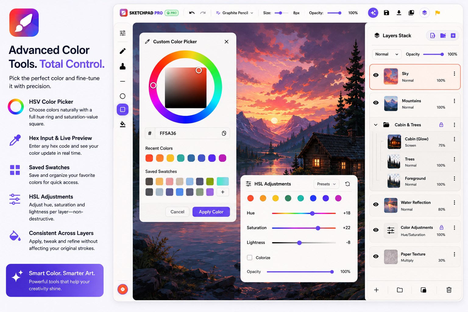Reset HSL adjustments with refresh icon
Screen dimensions: 468x312
tap(347, 184)
